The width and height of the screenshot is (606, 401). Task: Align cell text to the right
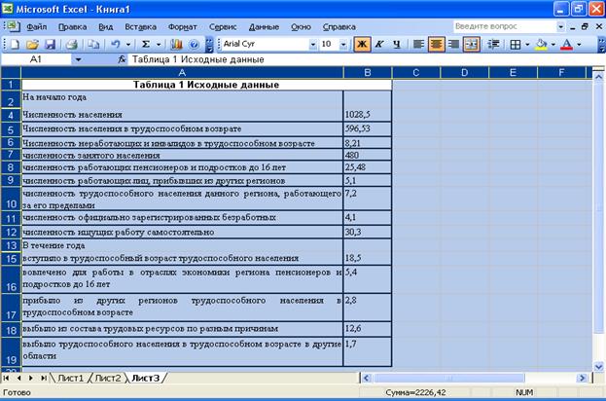(453, 45)
